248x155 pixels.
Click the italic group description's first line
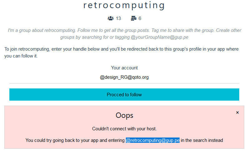[124, 30]
